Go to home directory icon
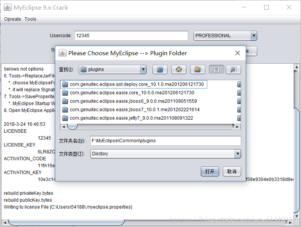The width and height of the screenshot is (301, 227). [x=179, y=69]
